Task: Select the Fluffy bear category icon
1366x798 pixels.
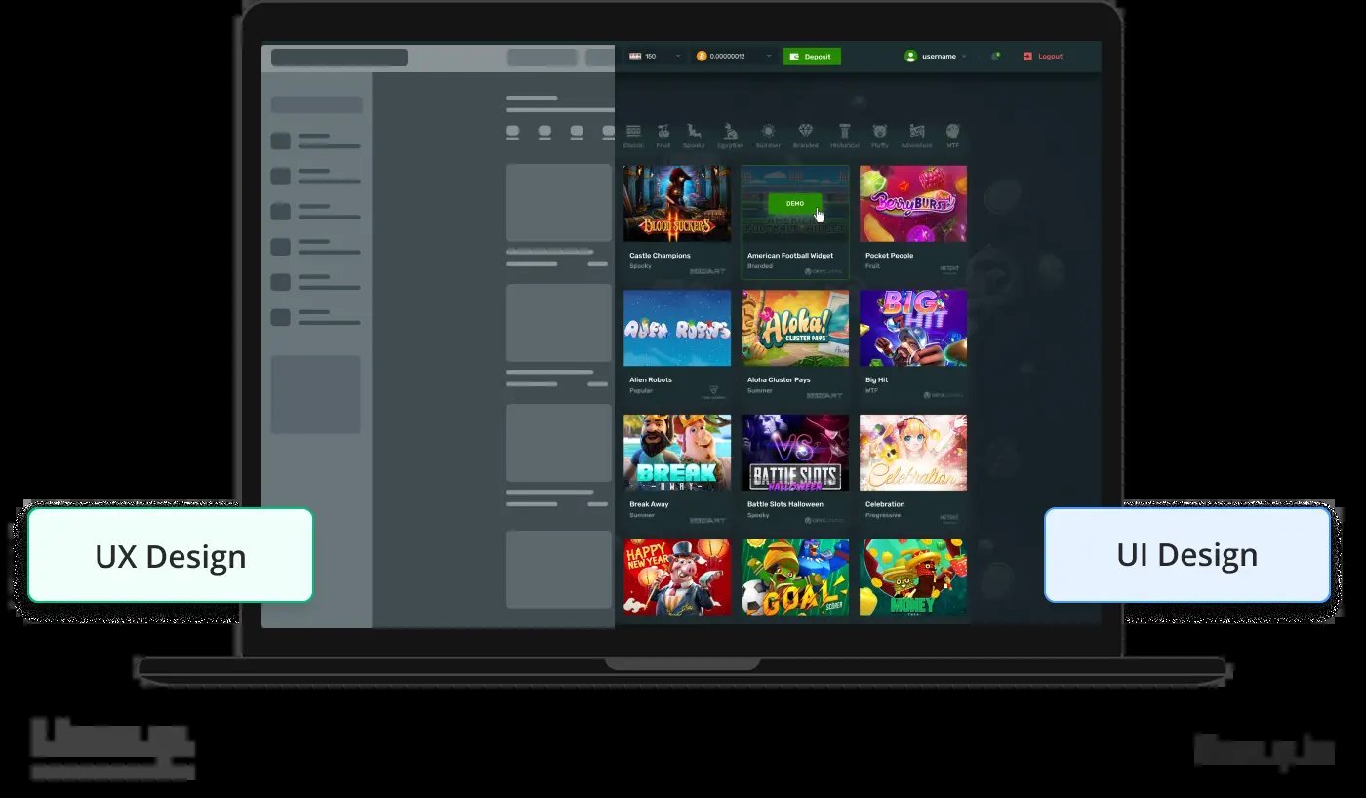Action: [x=880, y=131]
